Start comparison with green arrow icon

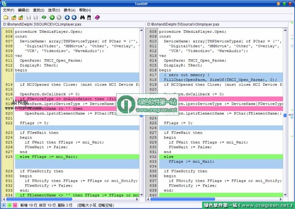pyautogui.click(x=52, y=17)
